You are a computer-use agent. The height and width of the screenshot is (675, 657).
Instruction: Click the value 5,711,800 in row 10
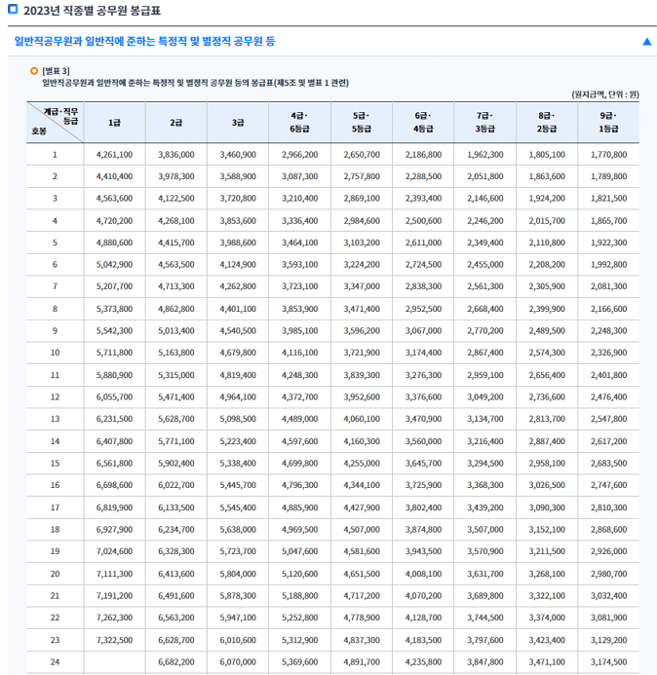point(114,353)
